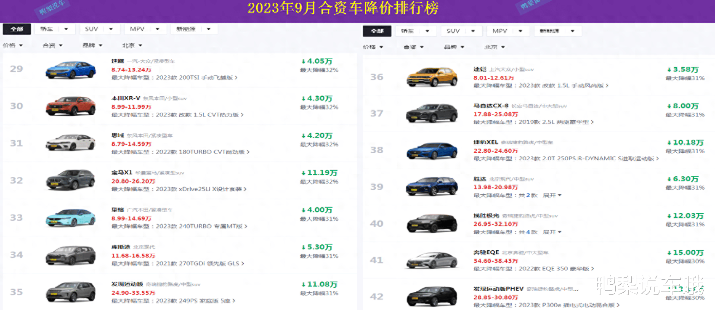Expand the 胜达 共2款 展开 list
The image size is (715, 310).
[552, 196]
